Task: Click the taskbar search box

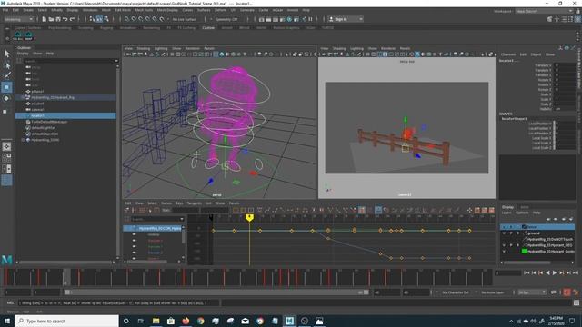Action: [x=66, y=321]
